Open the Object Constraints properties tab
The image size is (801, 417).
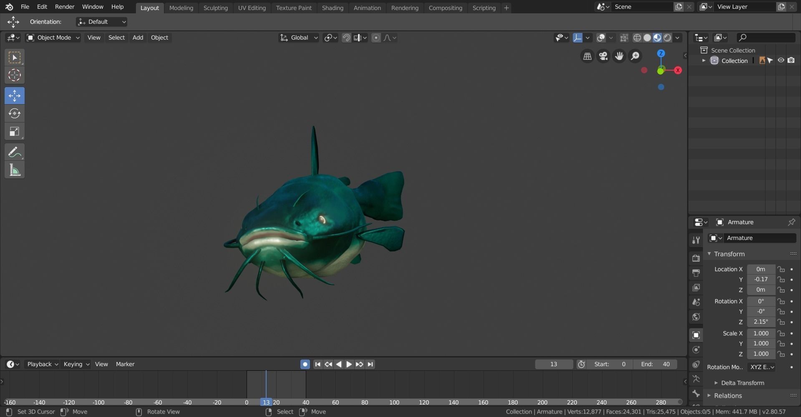[696, 365]
